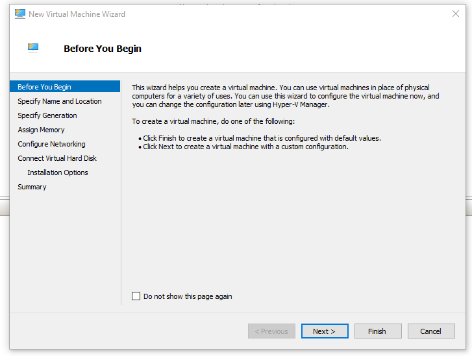Enable the "Do not show this page again" checkbox
Viewport: 472px width, 356px height.
point(136,296)
